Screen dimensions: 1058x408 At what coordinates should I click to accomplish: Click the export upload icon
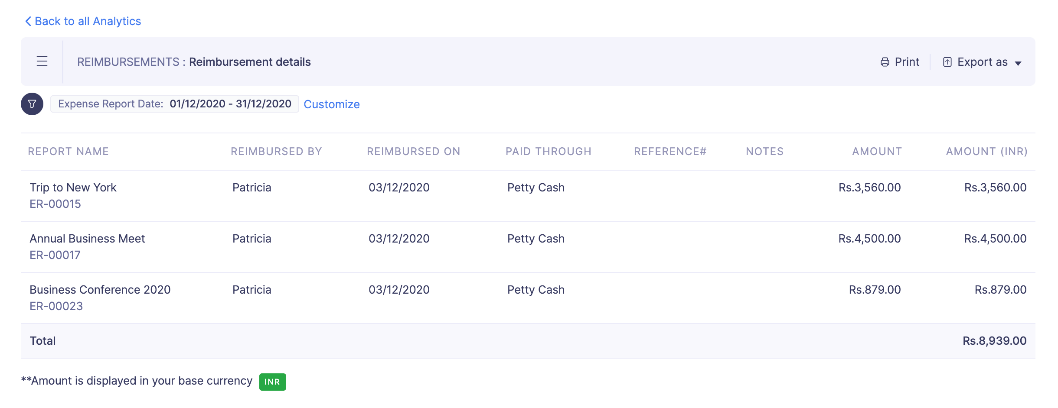coord(947,62)
